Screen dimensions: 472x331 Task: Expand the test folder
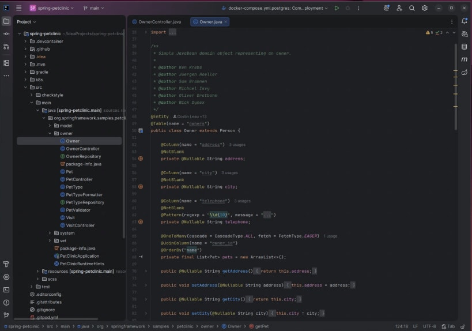[x=32, y=287]
